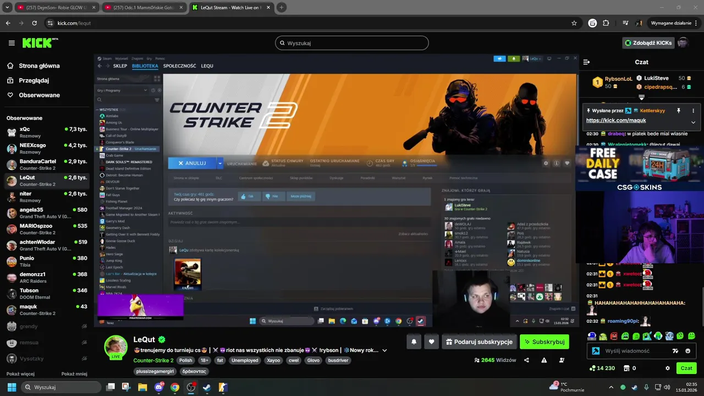Screen dimensions: 704x396
Task: Open tab search dropdown in Chrome
Action: click(7, 8)
